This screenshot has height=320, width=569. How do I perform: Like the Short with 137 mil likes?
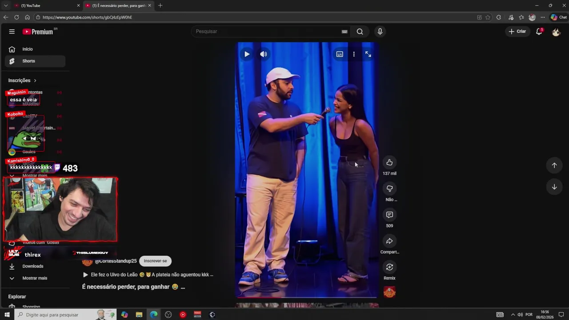click(389, 162)
